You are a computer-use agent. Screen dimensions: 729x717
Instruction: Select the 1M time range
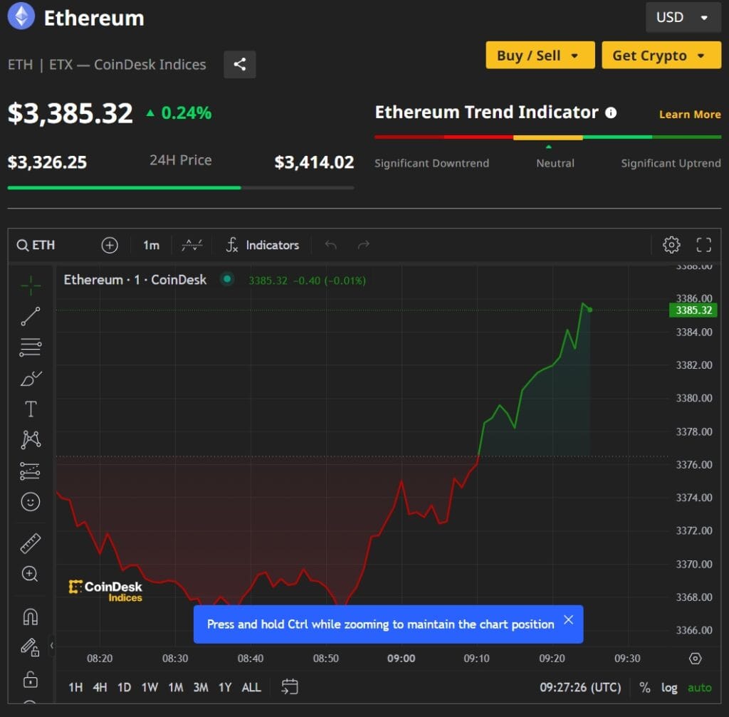[176, 687]
